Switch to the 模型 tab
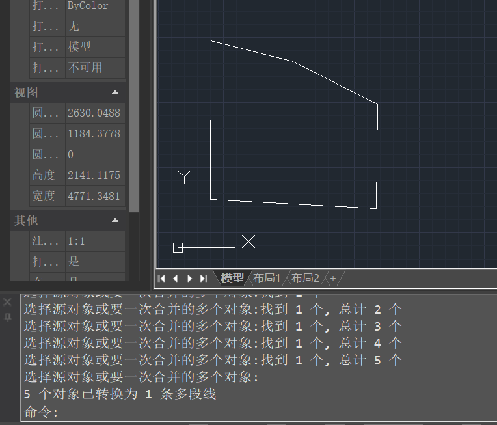Viewport: 497px width, 425px height. point(232,279)
